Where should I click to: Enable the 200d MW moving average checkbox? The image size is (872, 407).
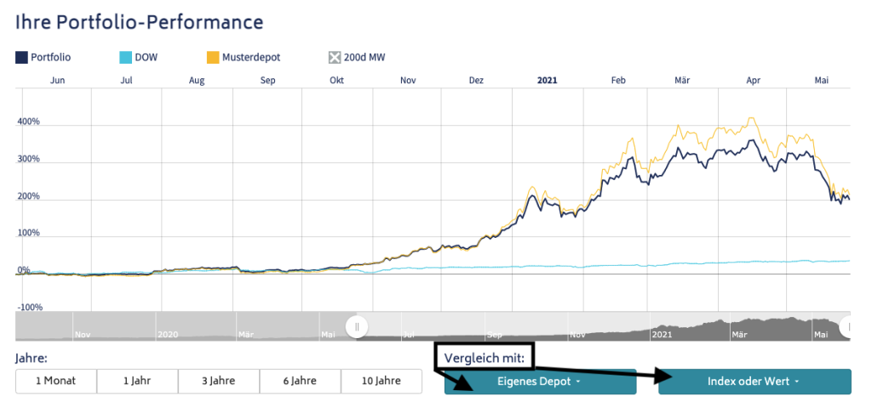pos(335,58)
